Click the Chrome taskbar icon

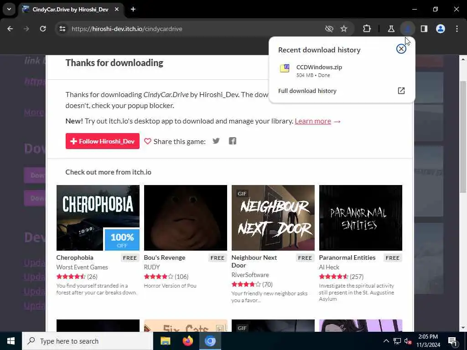[210, 341]
